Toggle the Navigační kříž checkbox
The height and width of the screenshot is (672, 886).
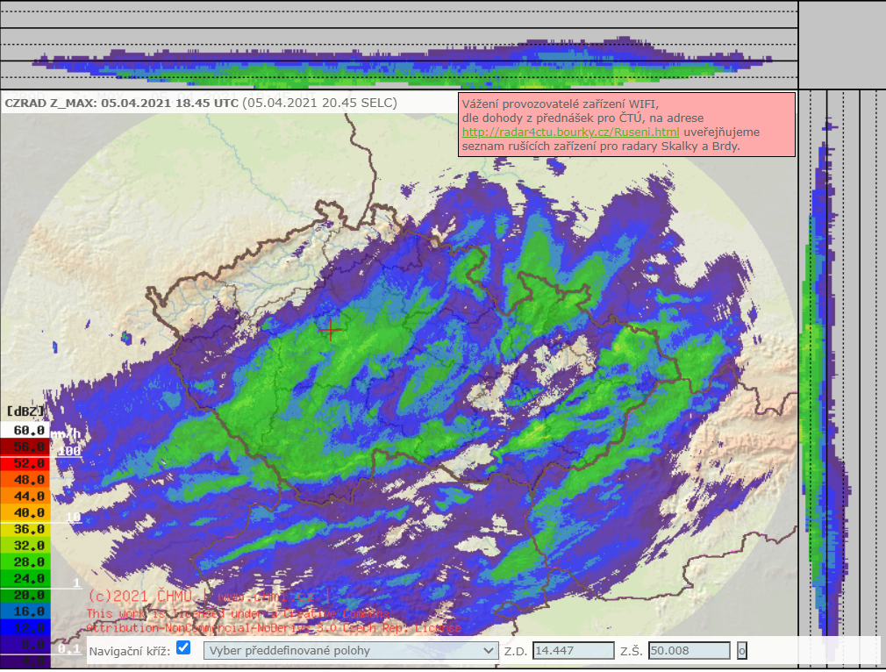pos(183,648)
